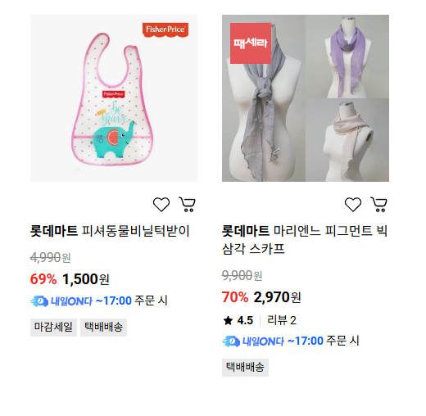Click the 69% 1,500원 sale price
426x416 pixels.
[x=70, y=279]
